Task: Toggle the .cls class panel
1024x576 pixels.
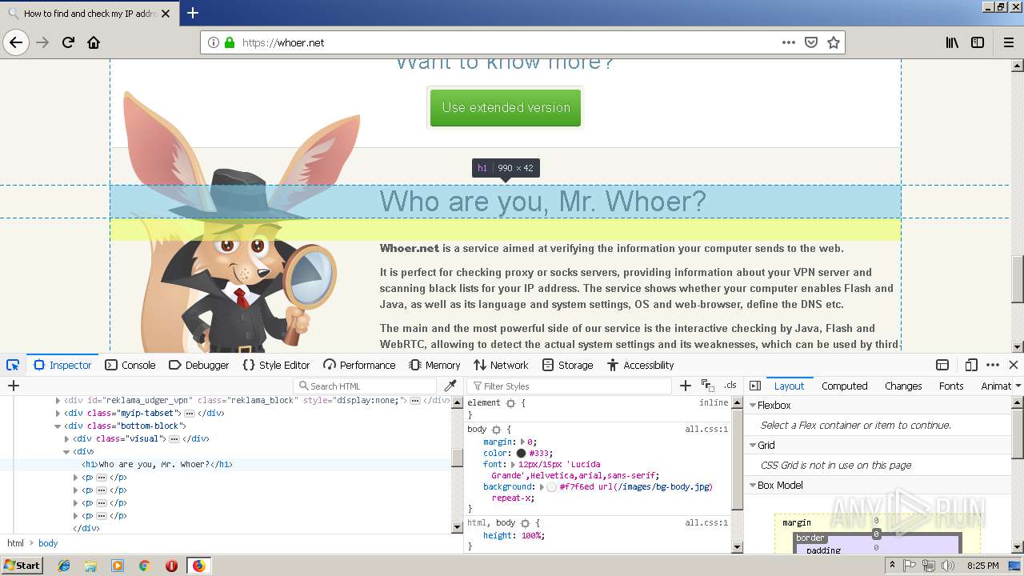Action: [x=730, y=386]
